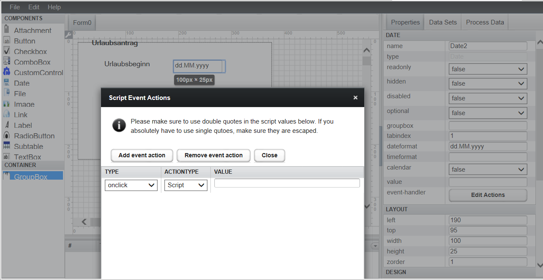Click the script VALUE input field
The height and width of the screenshot is (280, 543).
pyautogui.click(x=287, y=183)
